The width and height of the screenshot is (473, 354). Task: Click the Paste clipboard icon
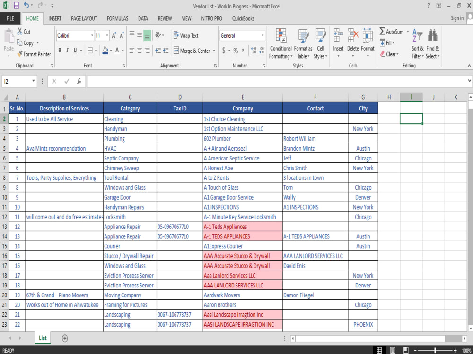tap(9, 36)
